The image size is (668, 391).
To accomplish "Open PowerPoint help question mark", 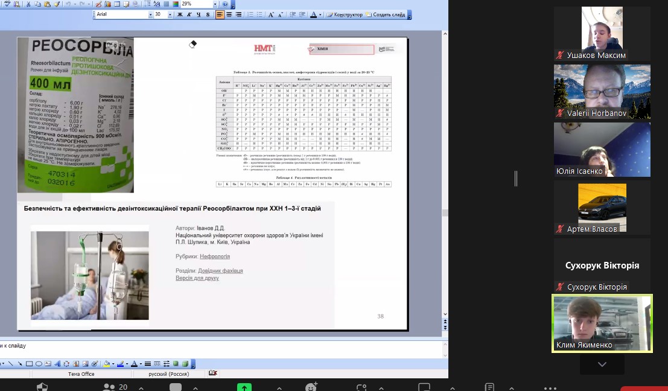I will (225, 4).
